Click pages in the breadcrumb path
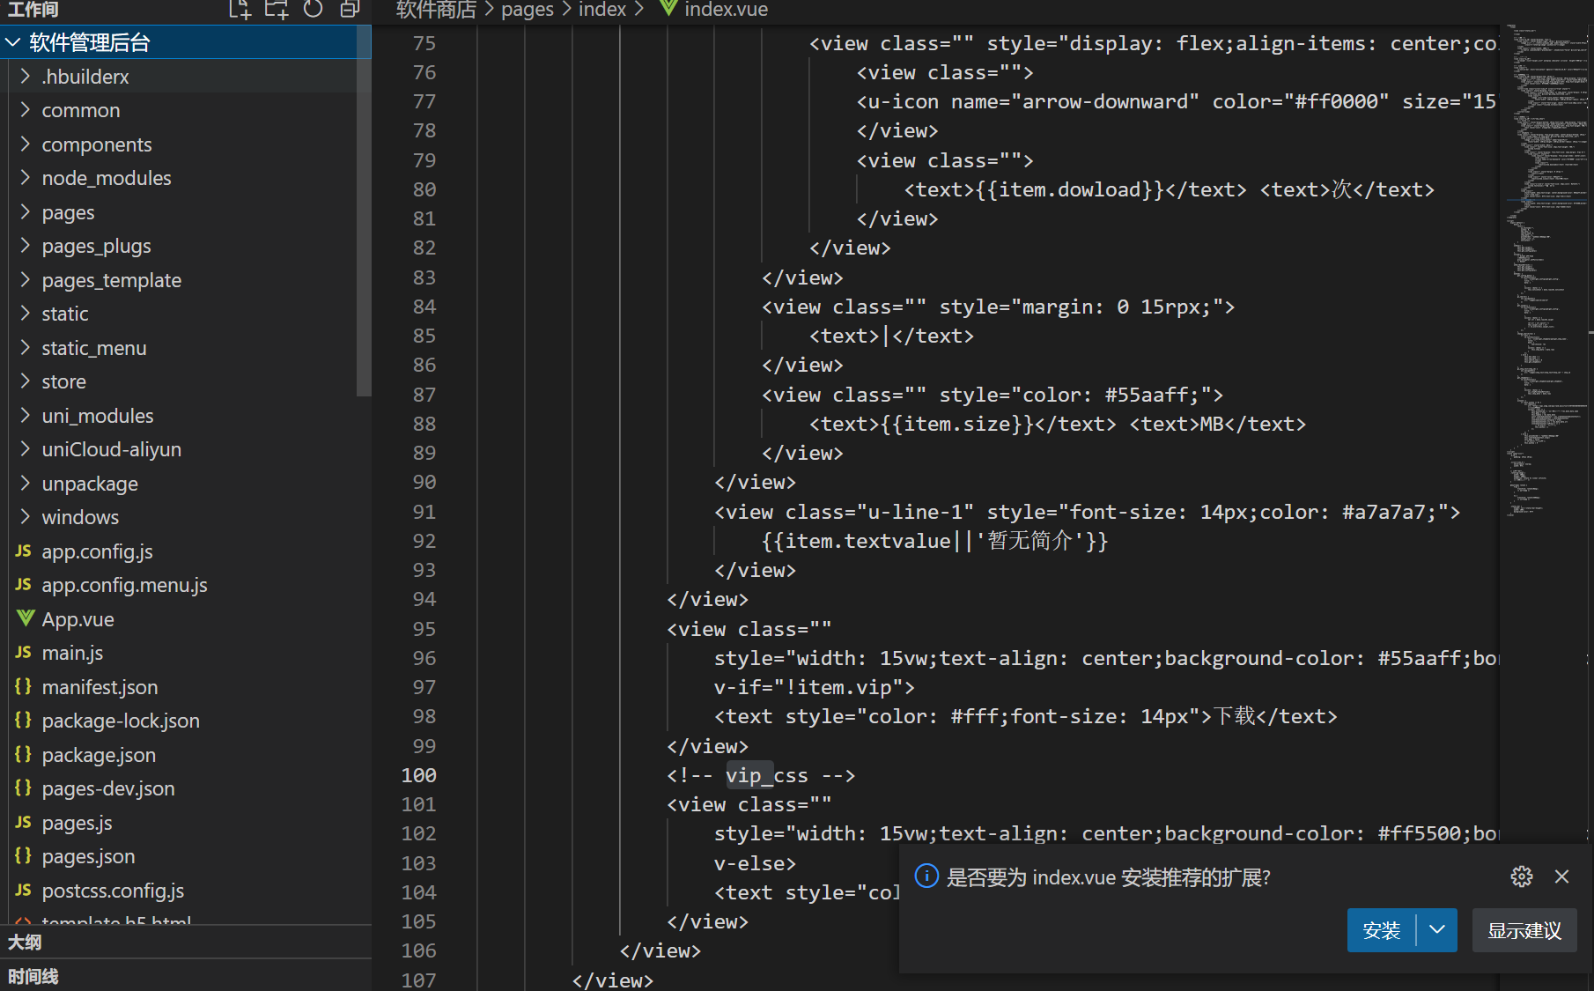The height and width of the screenshot is (991, 1594). click(528, 10)
